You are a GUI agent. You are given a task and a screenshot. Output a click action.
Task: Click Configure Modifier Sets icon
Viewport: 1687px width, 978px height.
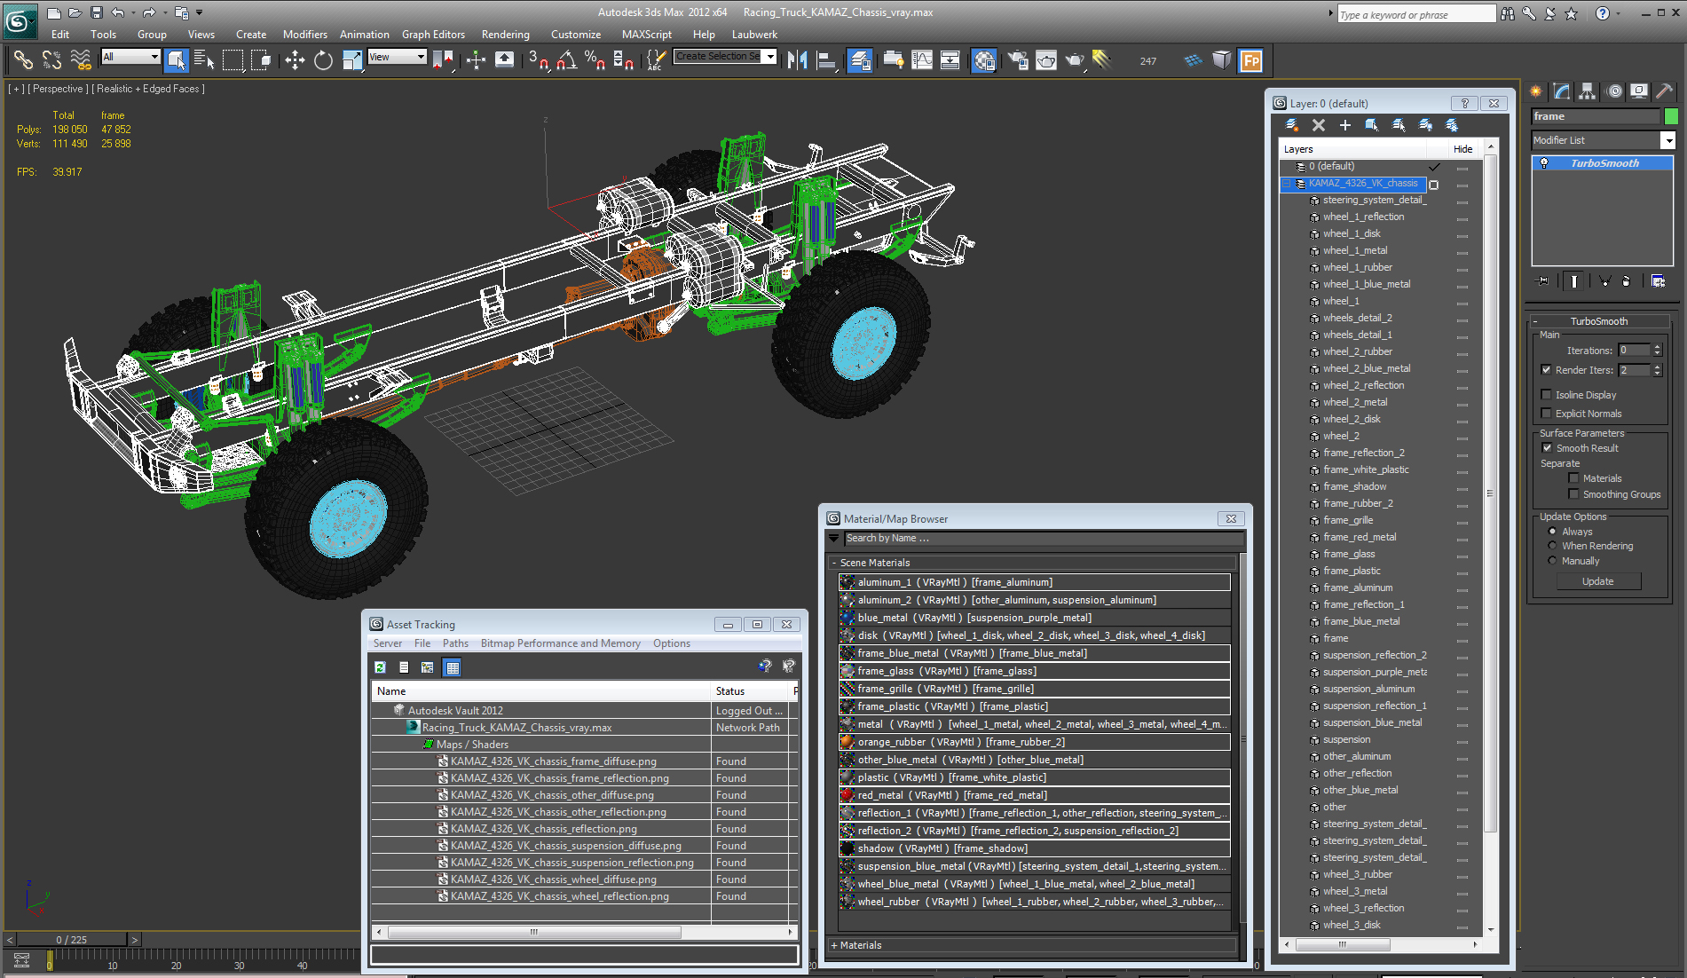[1658, 280]
